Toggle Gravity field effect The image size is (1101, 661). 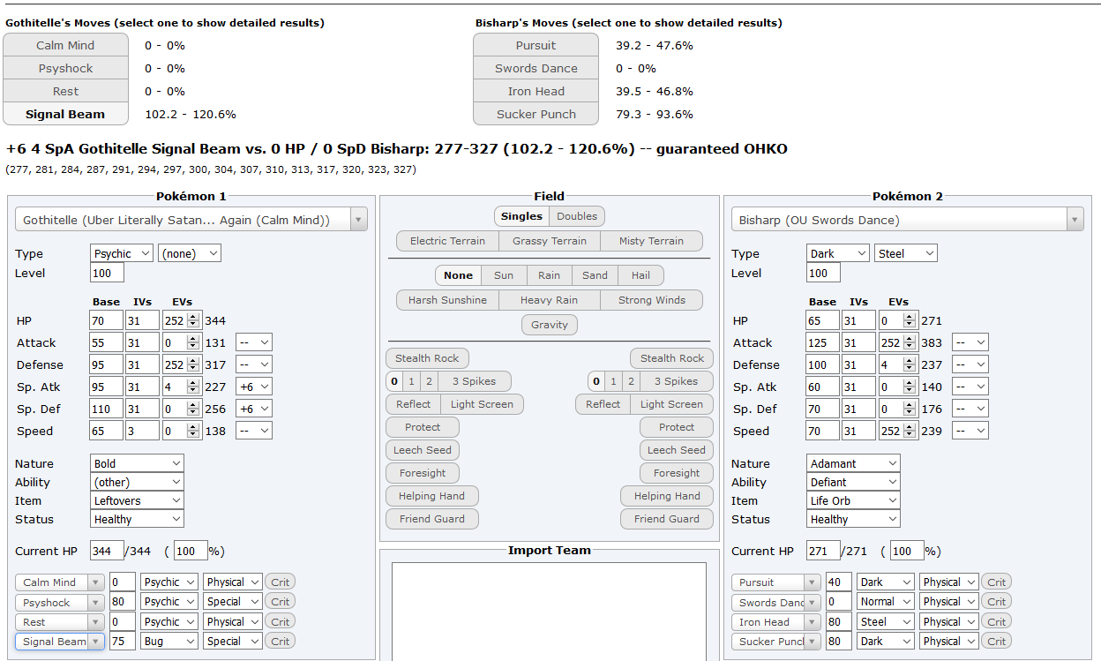point(550,325)
